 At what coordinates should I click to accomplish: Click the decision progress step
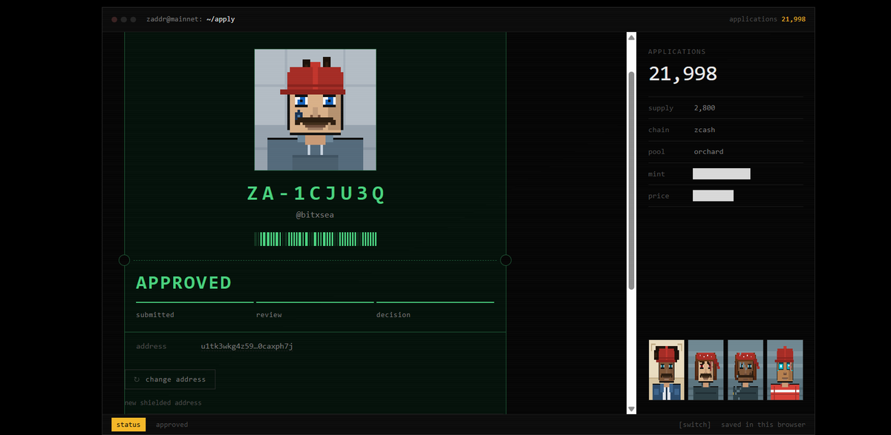[x=435, y=311]
